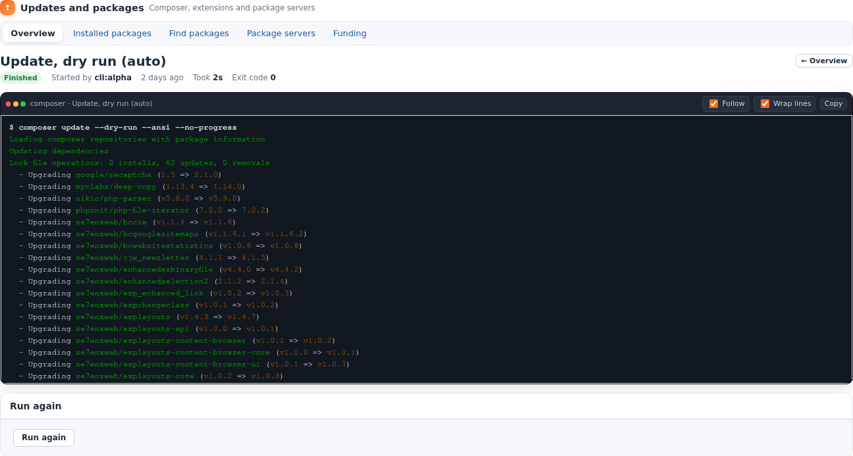Open the Funding tab
This screenshot has width=853, height=456.
click(350, 34)
